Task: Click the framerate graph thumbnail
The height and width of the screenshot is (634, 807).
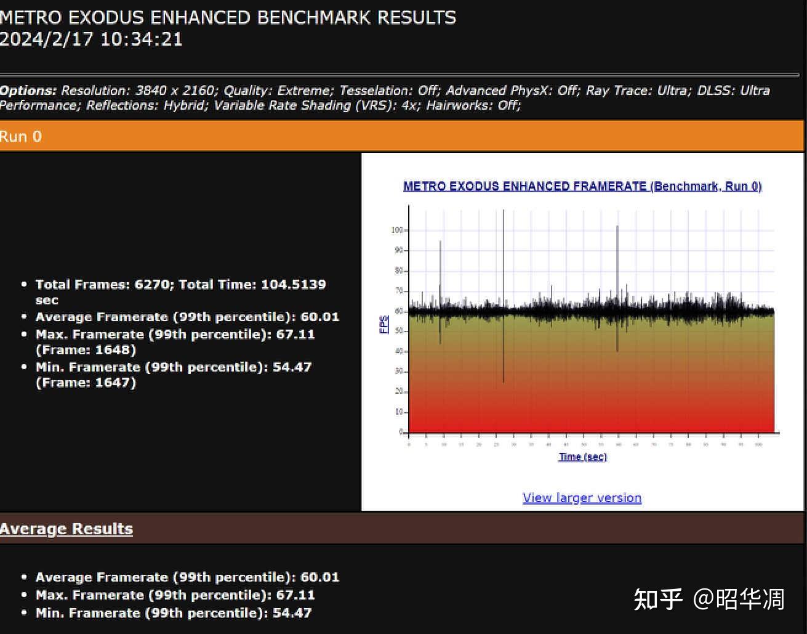Action: pyautogui.click(x=582, y=325)
